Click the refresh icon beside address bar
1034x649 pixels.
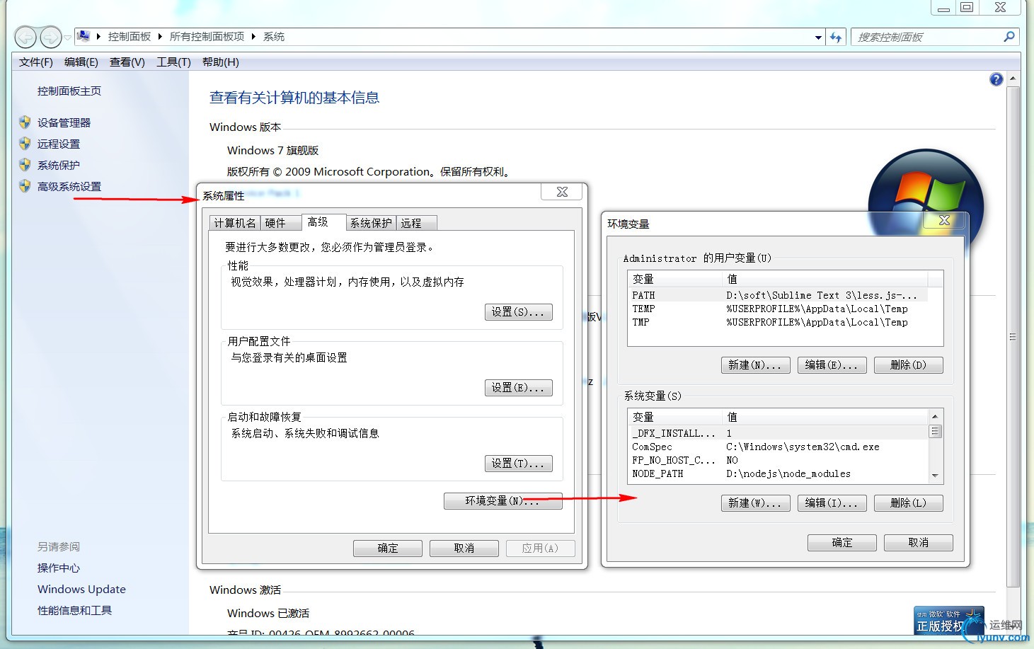(836, 37)
